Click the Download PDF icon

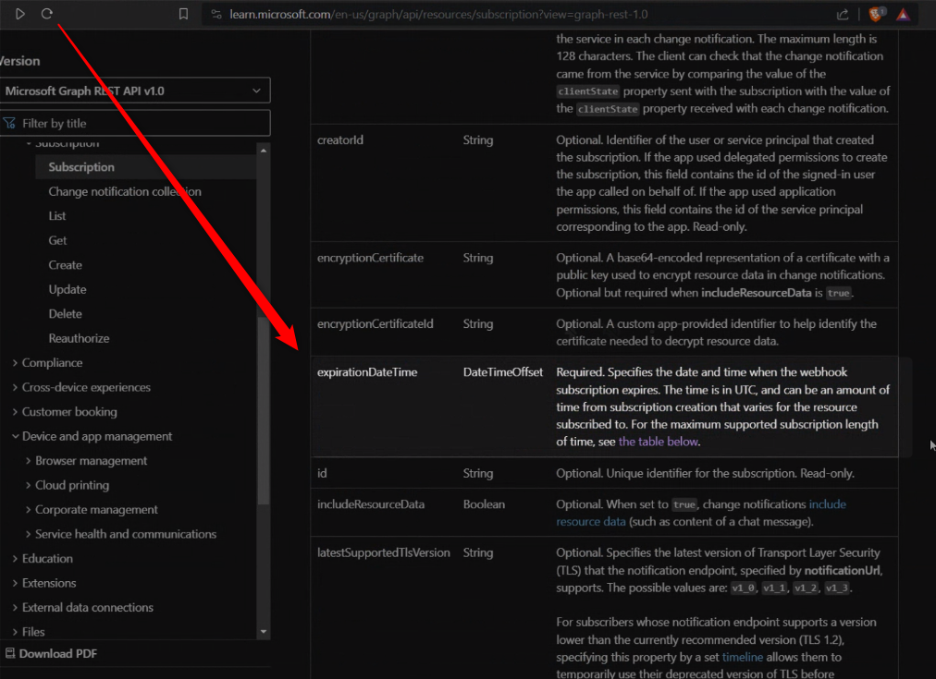click(10, 653)
